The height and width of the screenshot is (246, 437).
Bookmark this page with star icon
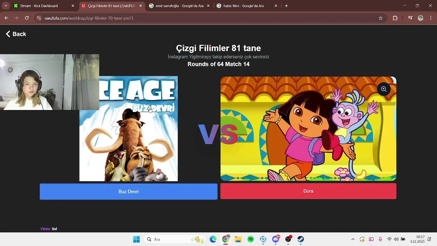(x=381, y=18)
